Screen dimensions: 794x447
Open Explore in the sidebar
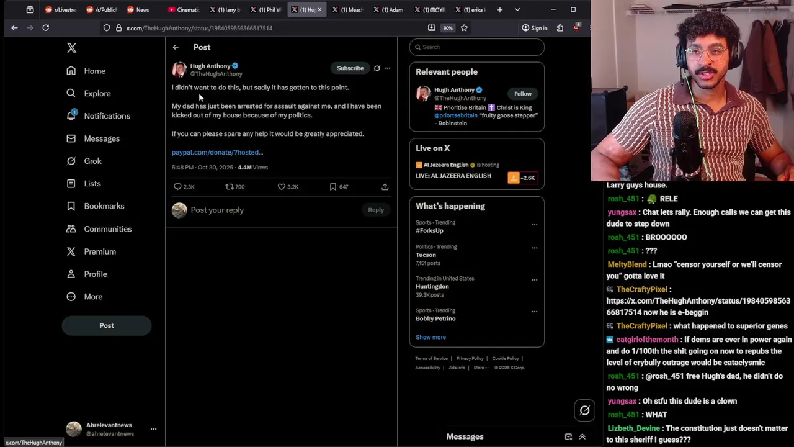tap(88, 93)
